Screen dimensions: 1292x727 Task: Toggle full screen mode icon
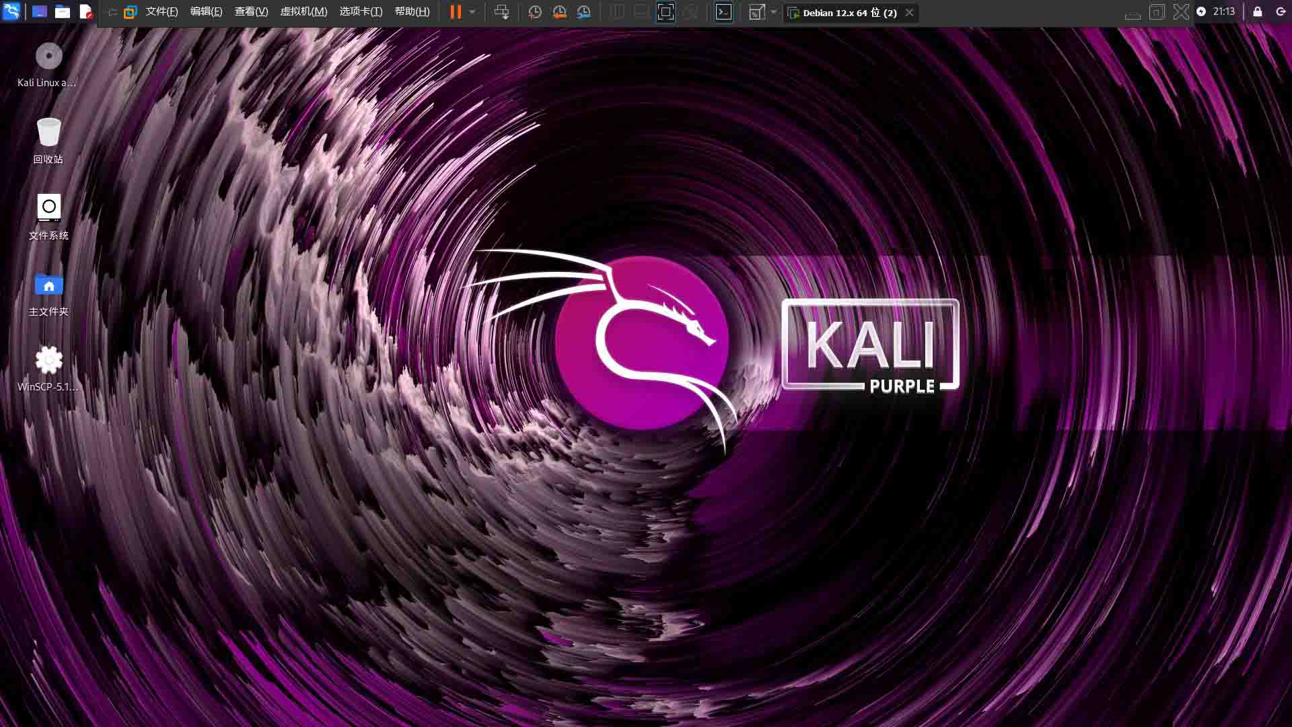click(x=666, y=12)
